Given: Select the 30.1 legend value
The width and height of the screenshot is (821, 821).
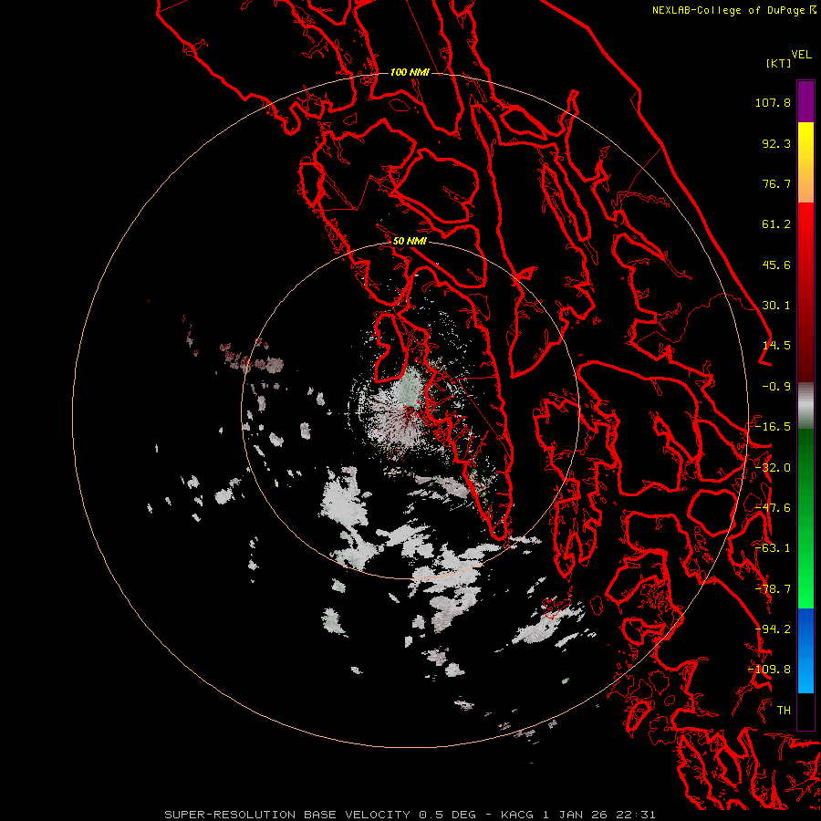Looking at the screenshot, I should (x=776, y=306).
